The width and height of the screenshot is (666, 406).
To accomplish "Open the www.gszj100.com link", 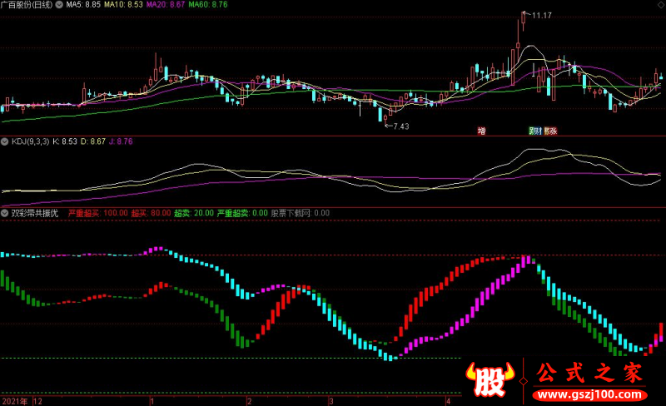I will 589,395.
